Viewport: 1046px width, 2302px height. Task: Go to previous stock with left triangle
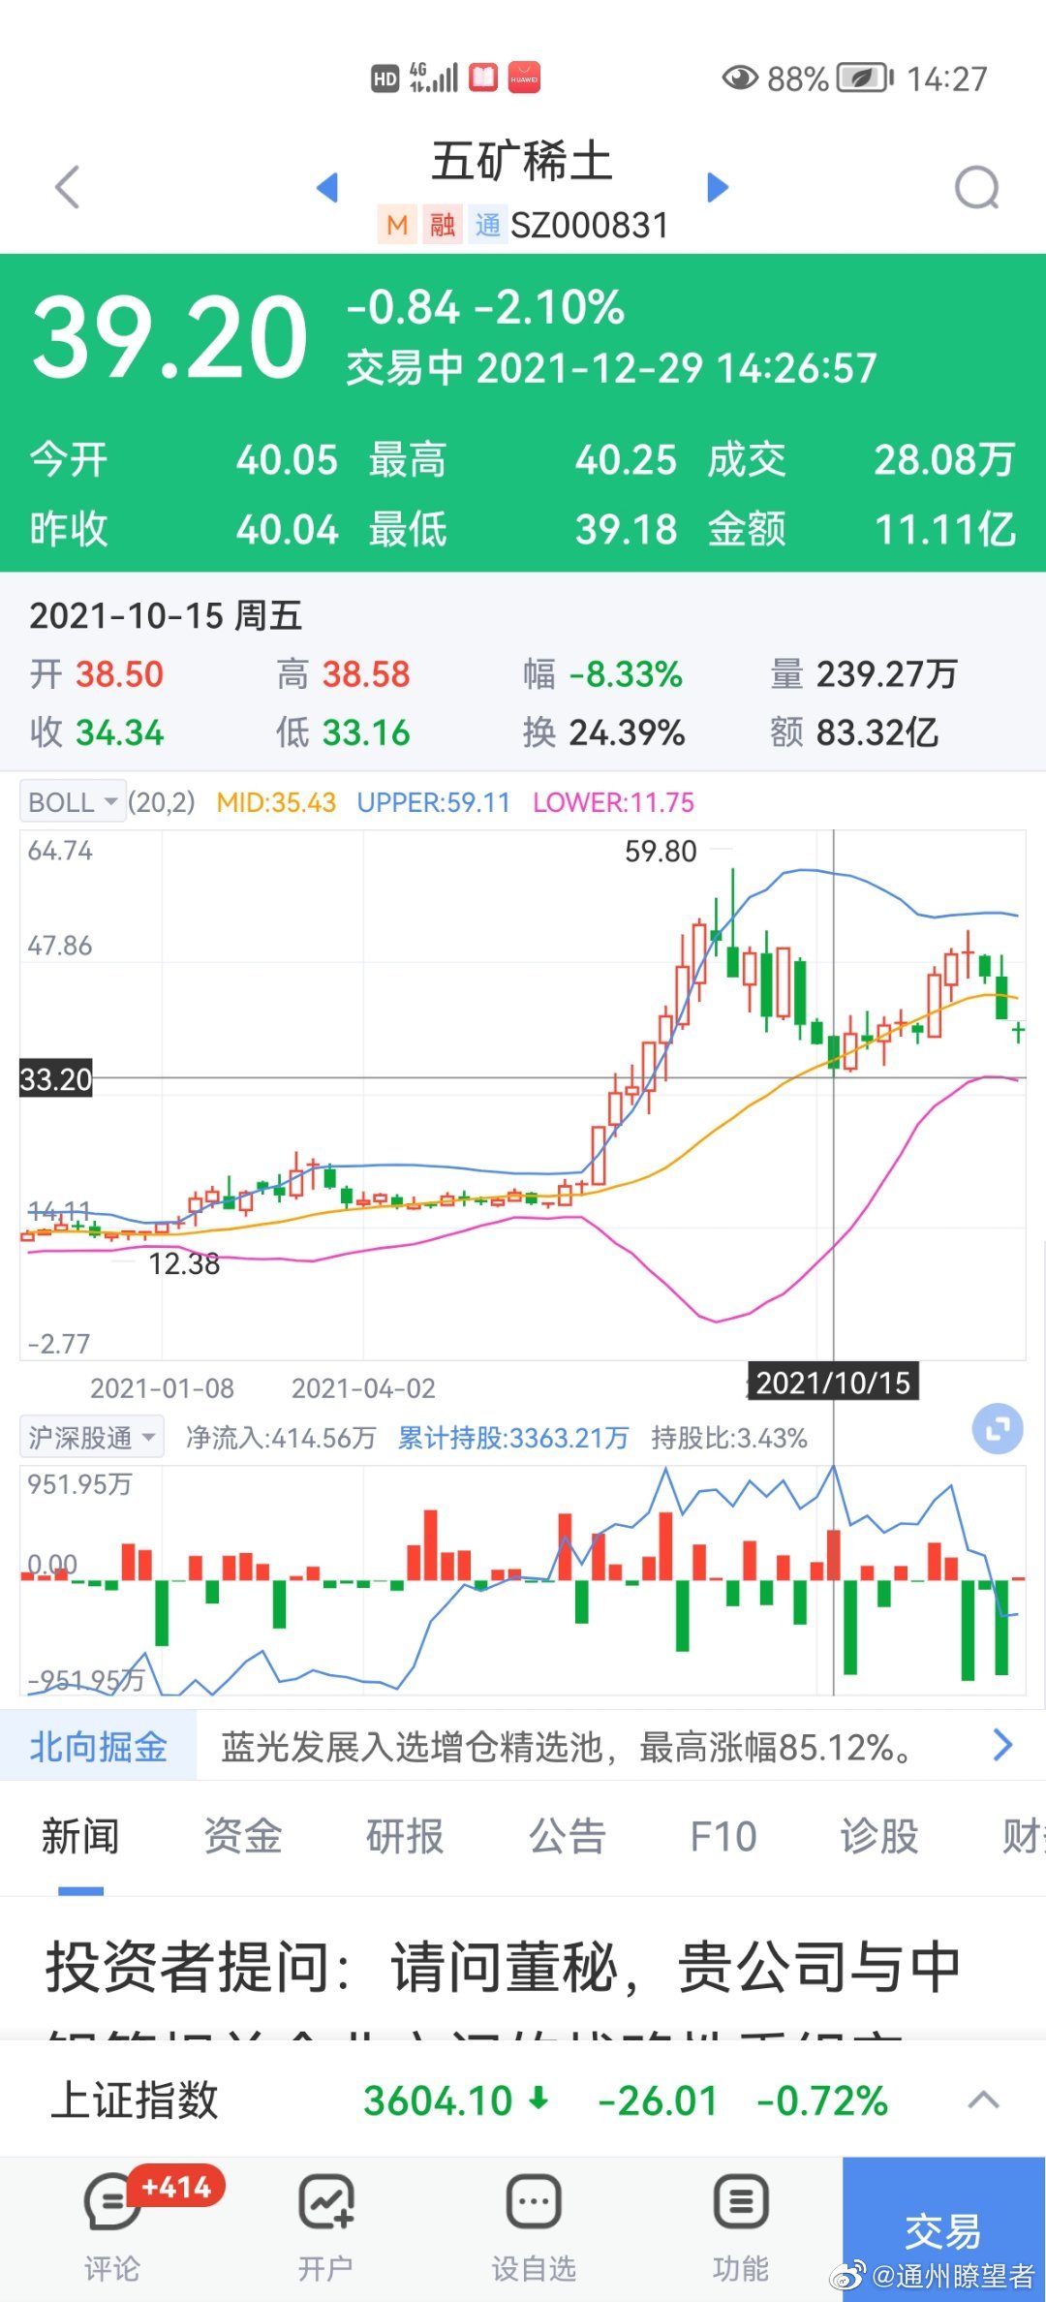pyautogui.click(x=327, y=187)
